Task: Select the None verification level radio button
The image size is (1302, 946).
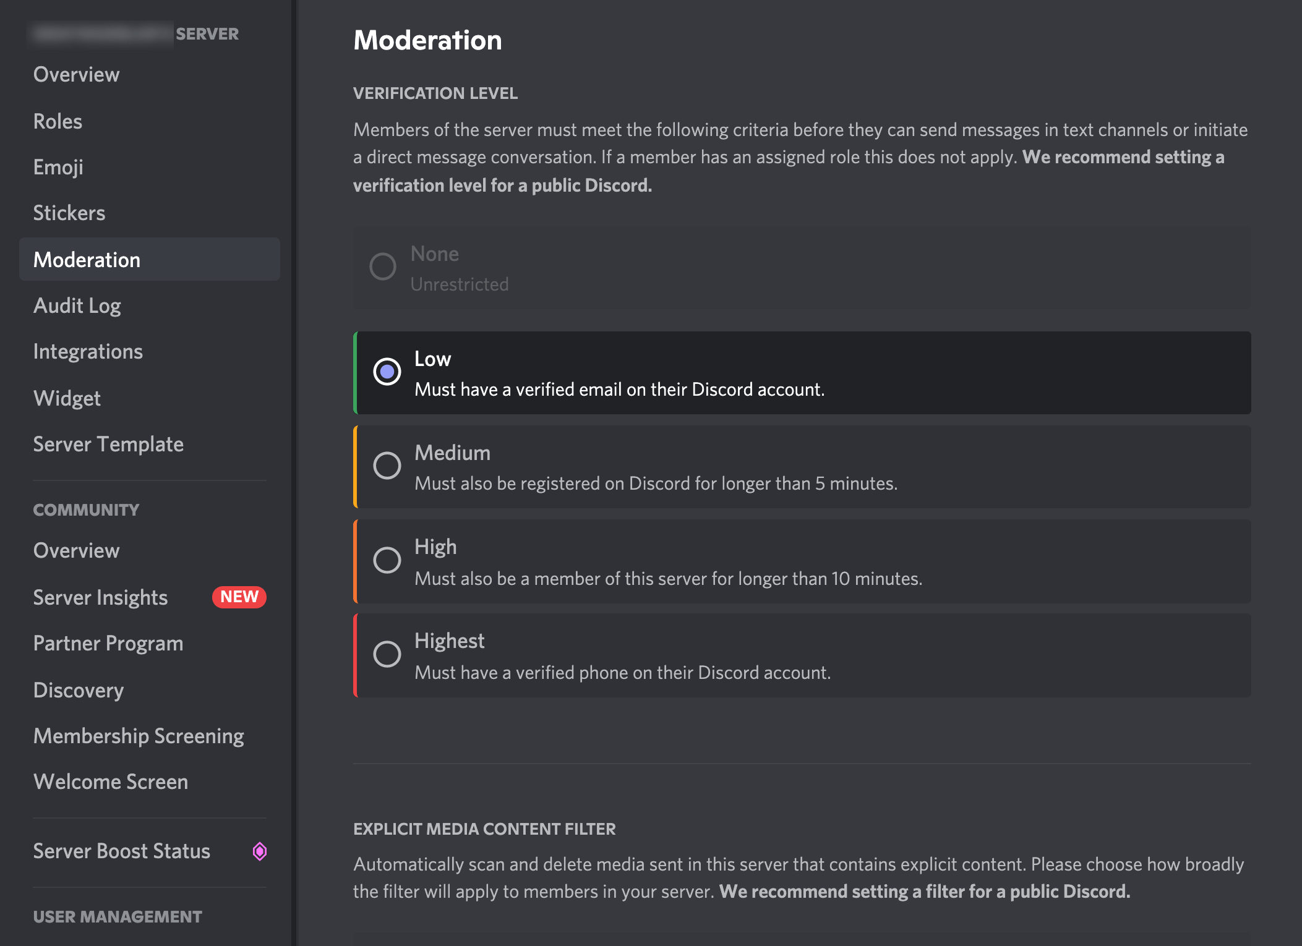Action: (383, 266)
